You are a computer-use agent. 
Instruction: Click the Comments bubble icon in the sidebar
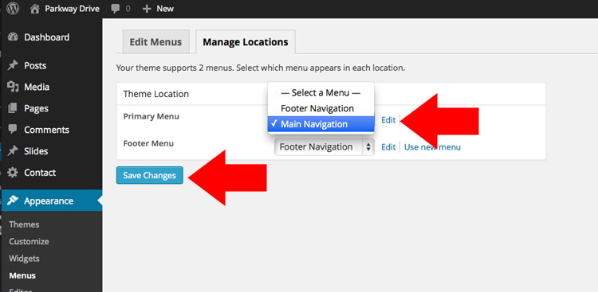pos(13,130)
